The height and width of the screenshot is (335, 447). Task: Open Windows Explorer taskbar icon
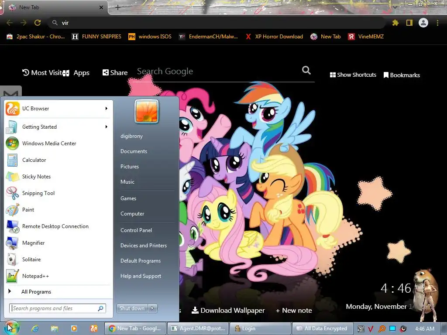(x=55, y=328)
